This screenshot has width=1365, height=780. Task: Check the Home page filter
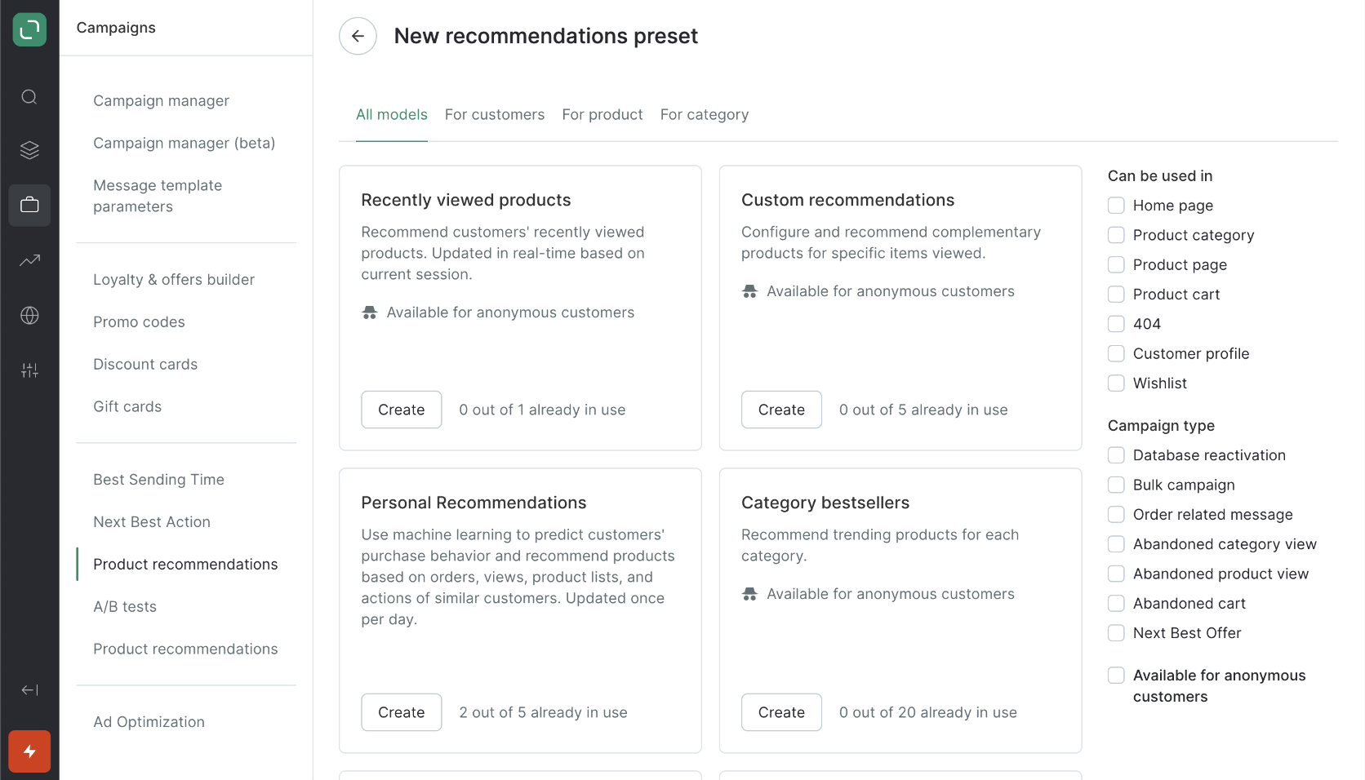point(1115,205)
